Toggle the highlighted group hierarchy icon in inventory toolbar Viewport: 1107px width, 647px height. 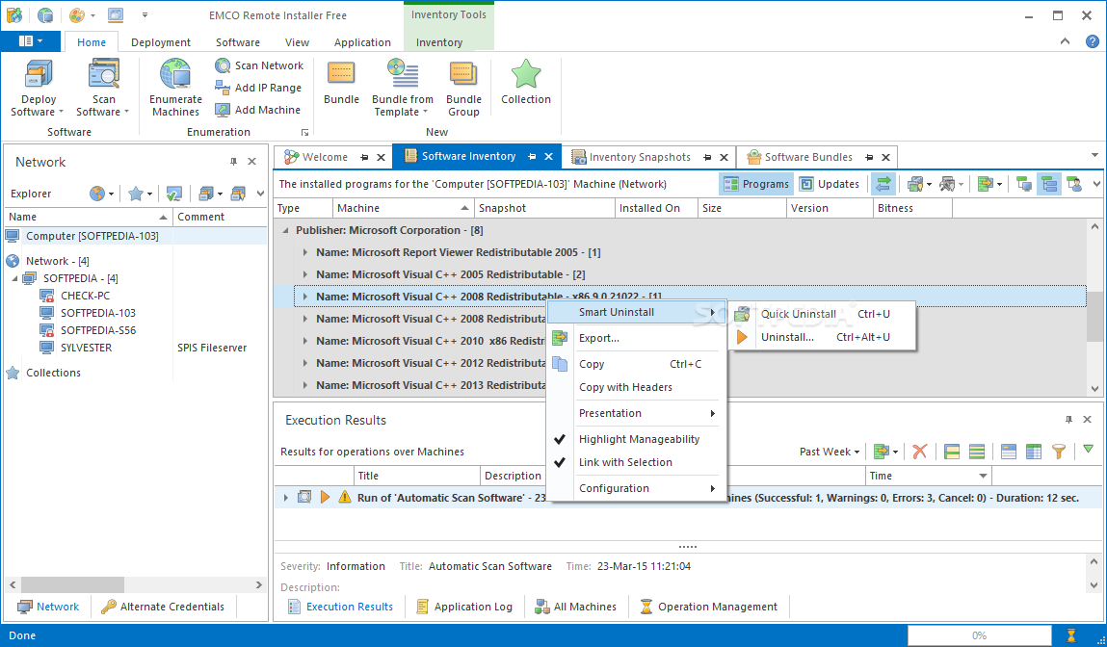click(x=1049, y=184)
